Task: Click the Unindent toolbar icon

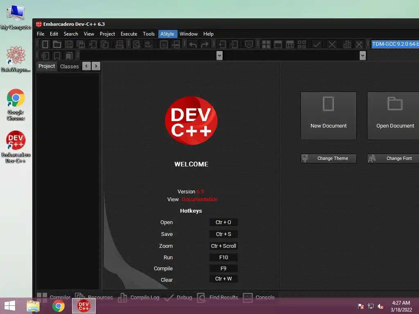Action: 234,44
